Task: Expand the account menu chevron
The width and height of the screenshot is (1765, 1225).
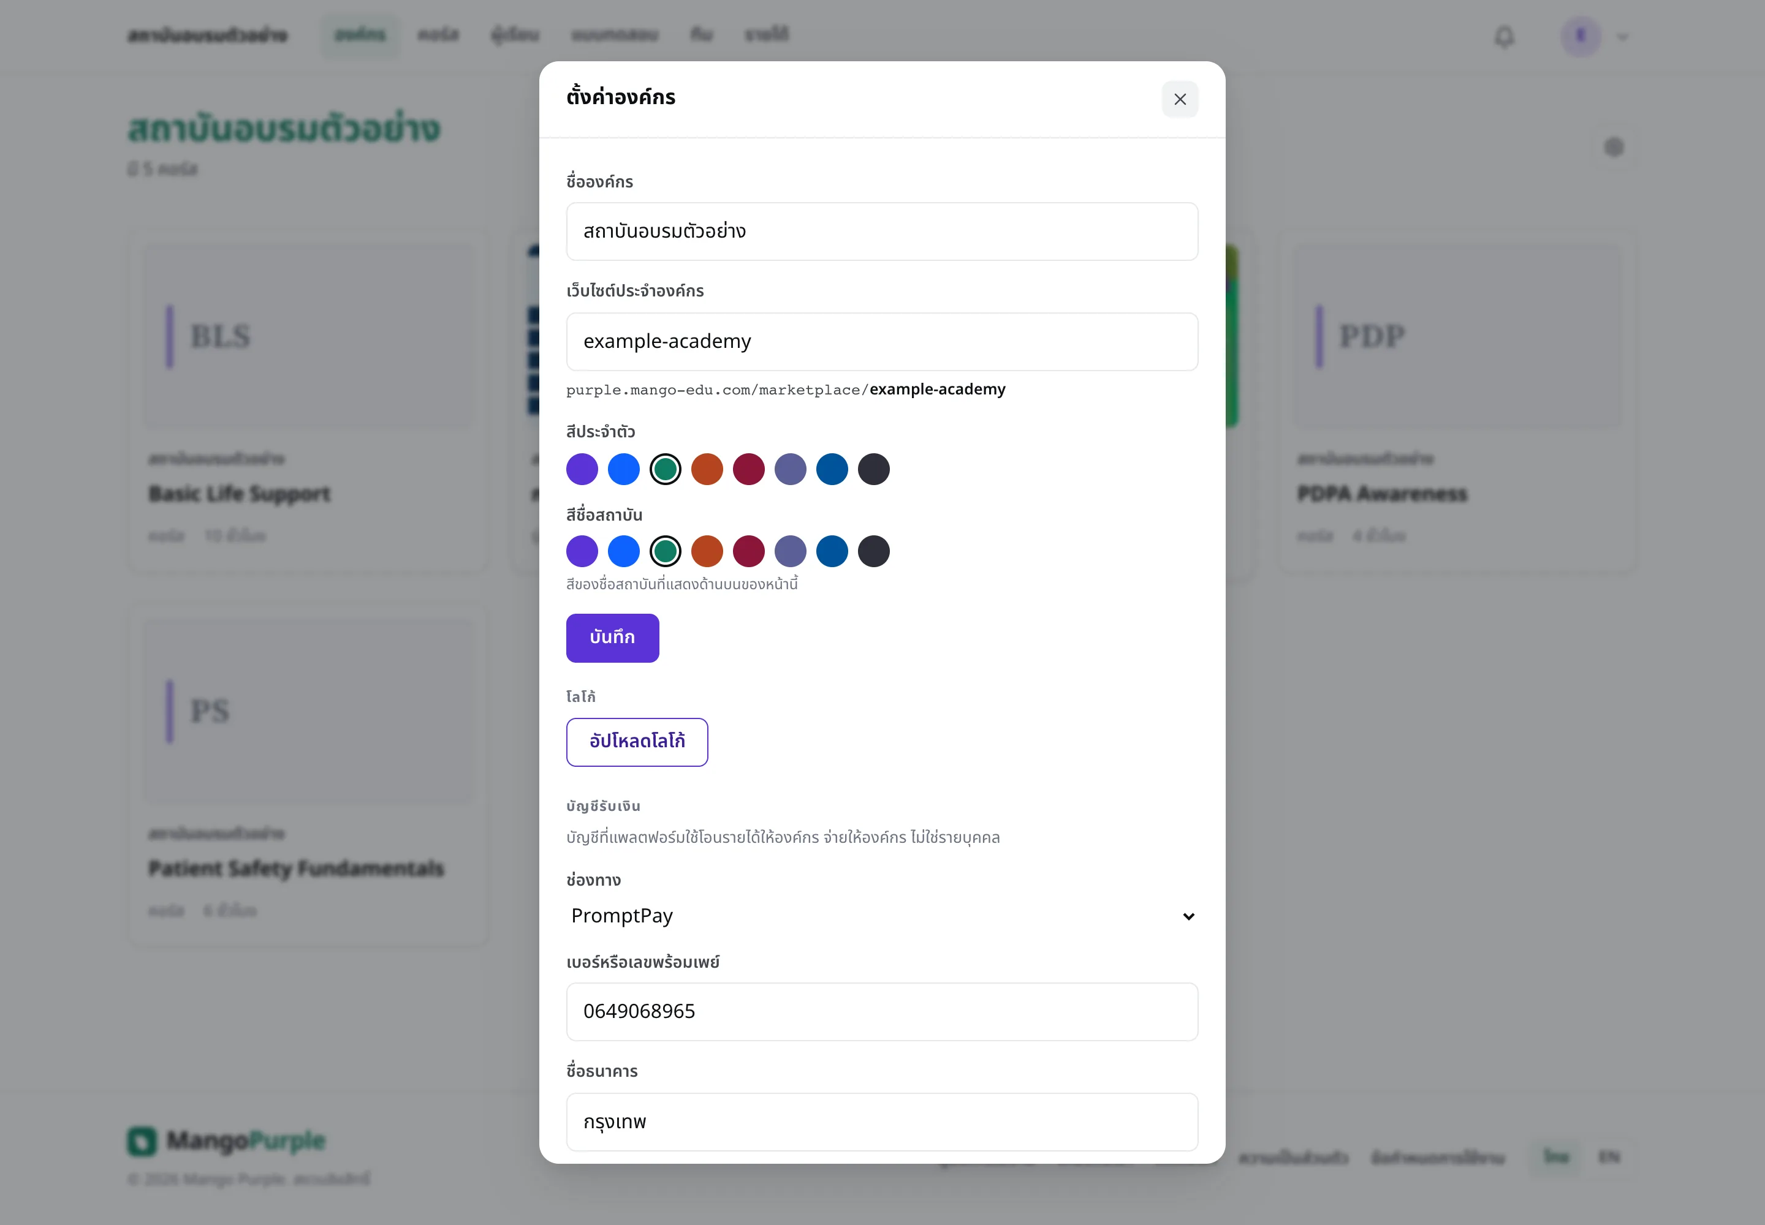Action: tap(1622, 37)
